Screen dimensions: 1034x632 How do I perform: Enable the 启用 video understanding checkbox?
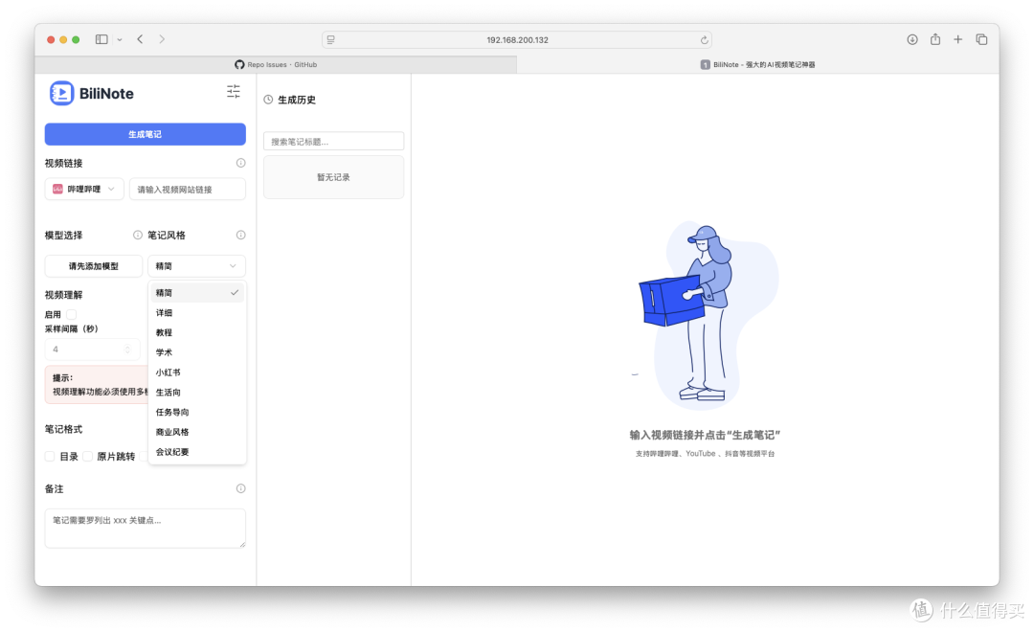tap(71, 315)
